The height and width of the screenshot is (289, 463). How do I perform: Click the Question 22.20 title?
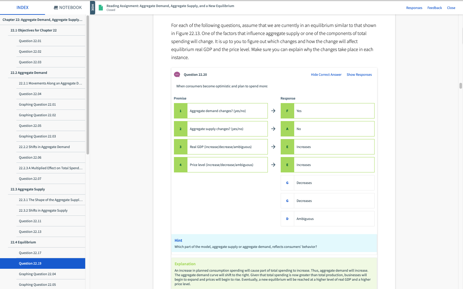point(195,74)
